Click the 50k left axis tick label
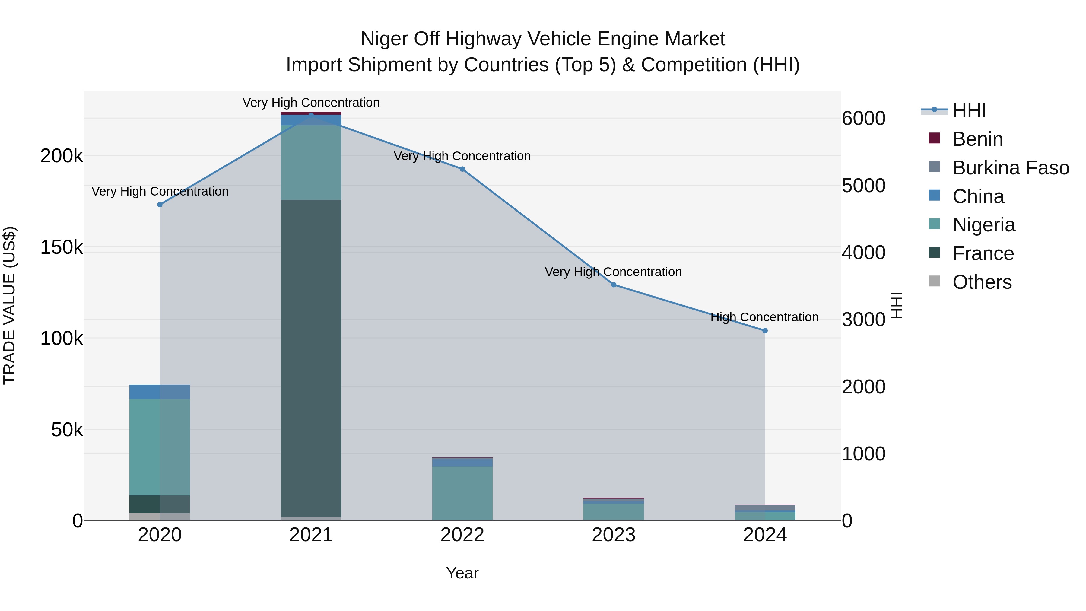The width and height of the screenshot is (1086, 611). tap(67, 430)
